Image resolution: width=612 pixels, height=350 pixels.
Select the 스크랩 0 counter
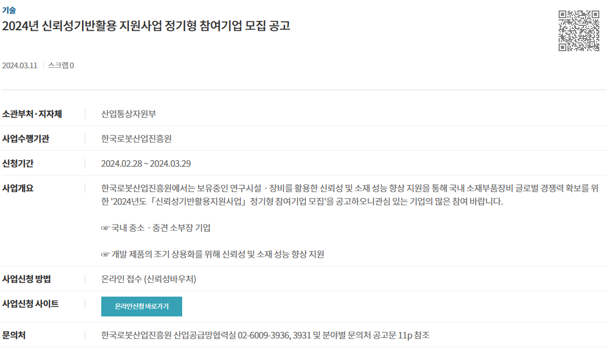(x=61, y=65)
